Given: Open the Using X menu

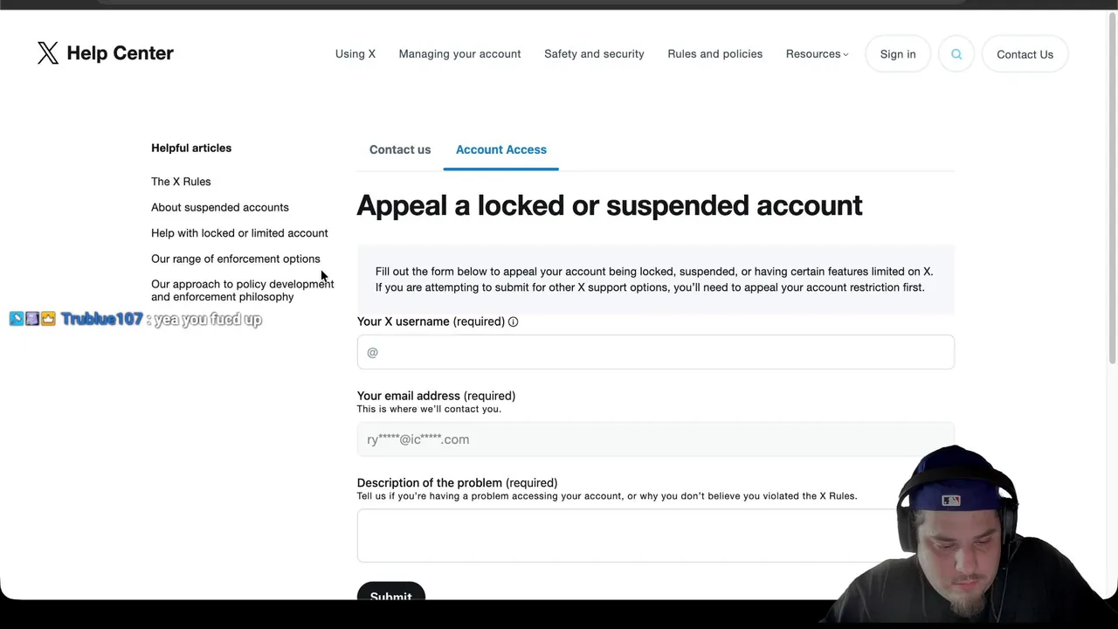Looking at the screenshot, I should pos(355,54).
